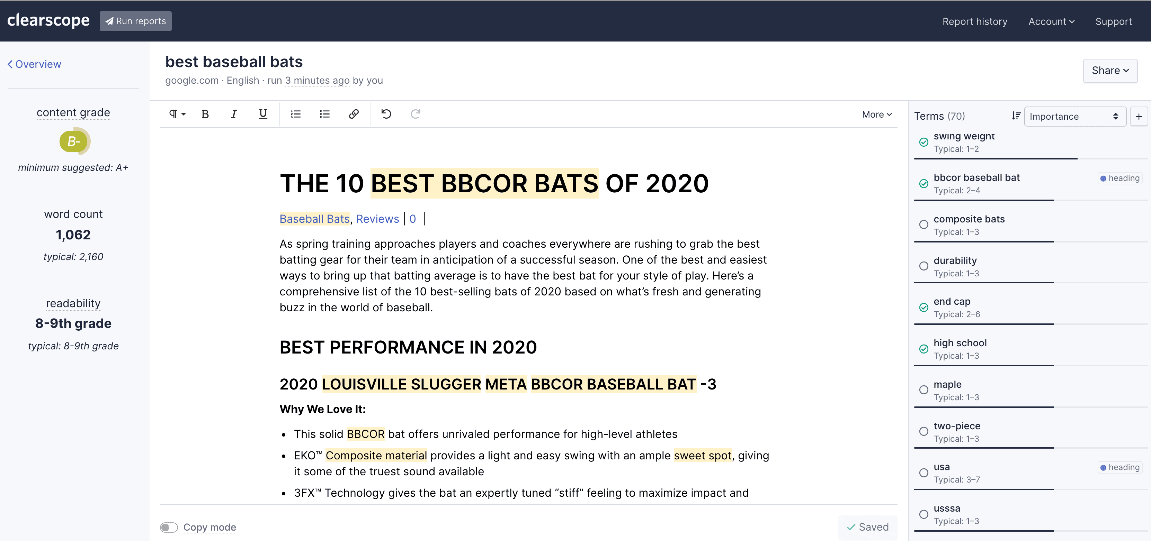Open the Share dropdown

point(1110,71)
